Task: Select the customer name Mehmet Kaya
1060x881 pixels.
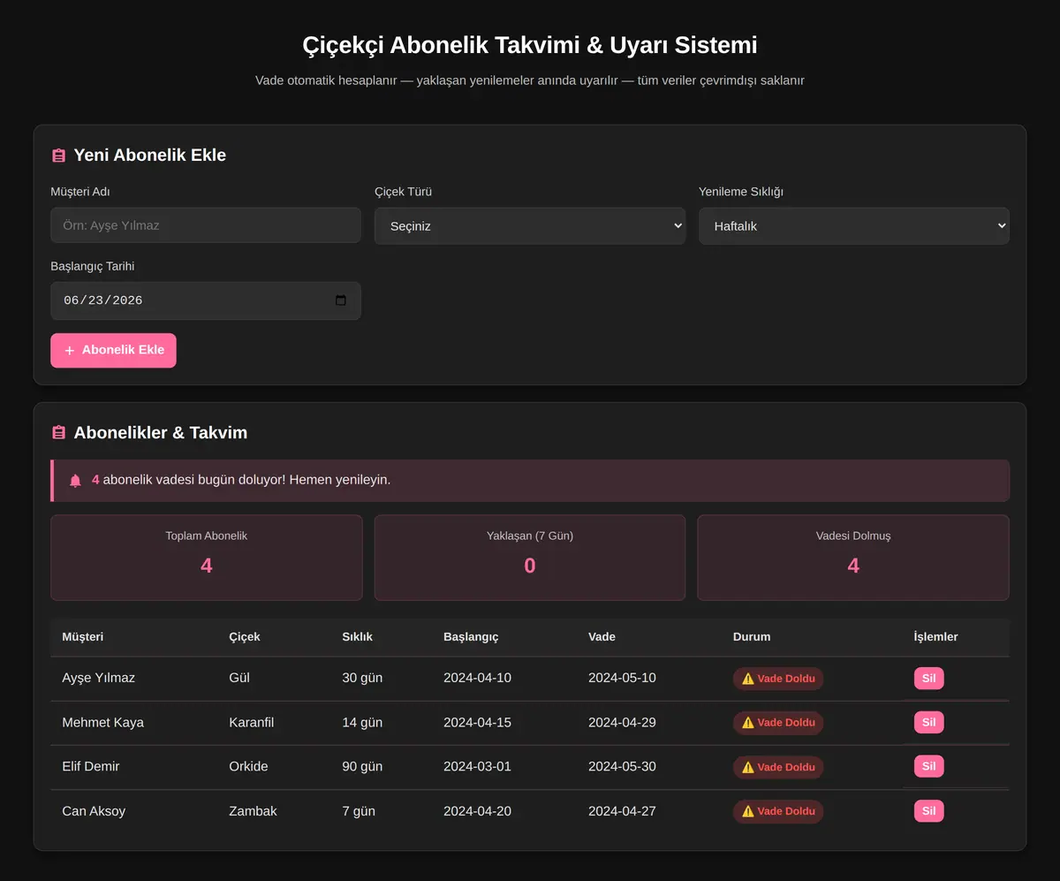Action: (x=103, y=722)
